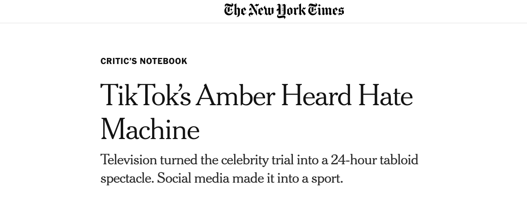
Task: Click the word "TikTok's" in the headline
Action: pyautogui.click(x=146, y=96)
